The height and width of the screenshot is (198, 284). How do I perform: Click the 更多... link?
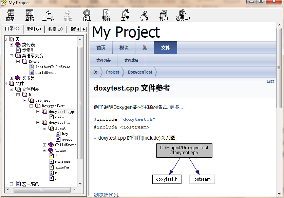click(176, 107)
